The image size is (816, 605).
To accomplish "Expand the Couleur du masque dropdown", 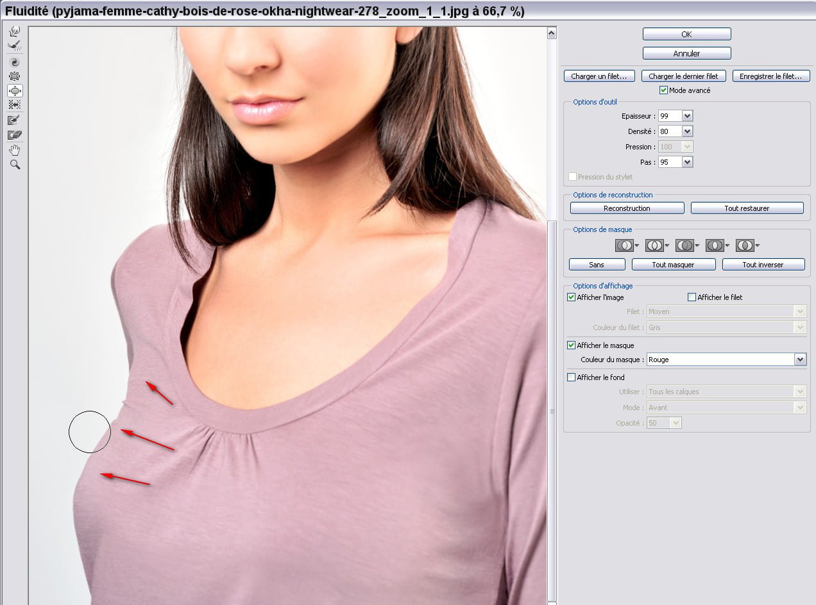I will coord(800,360).
